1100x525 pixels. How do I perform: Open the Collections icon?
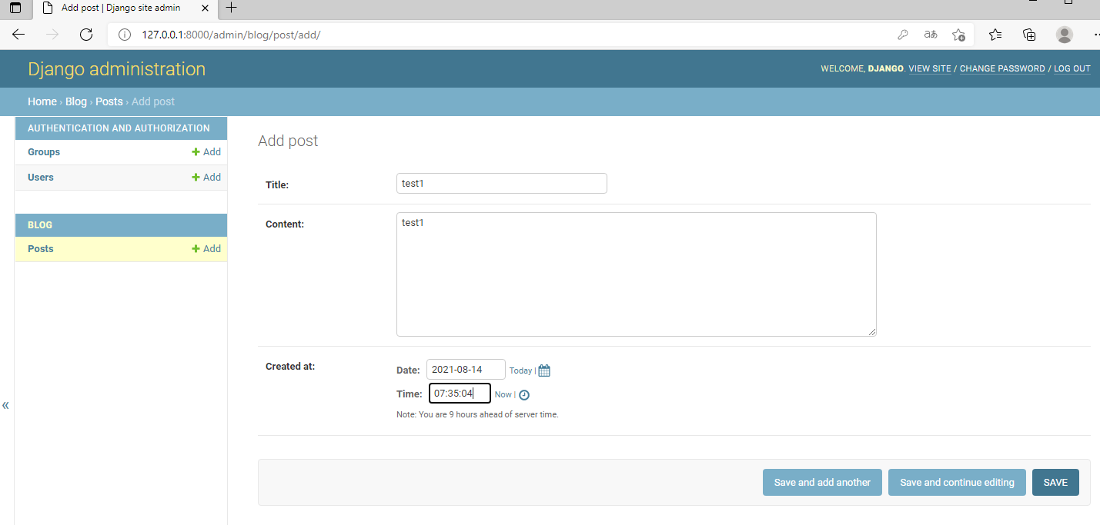coord(1029,35)
